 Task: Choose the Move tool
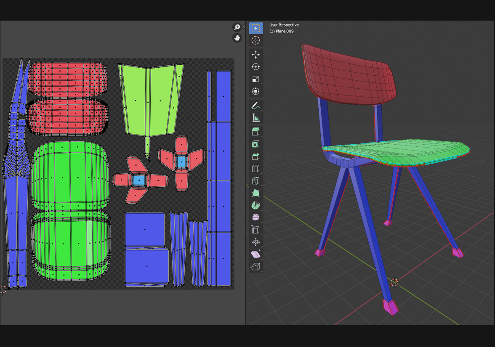pyautogui.click(x=255, y=55)
